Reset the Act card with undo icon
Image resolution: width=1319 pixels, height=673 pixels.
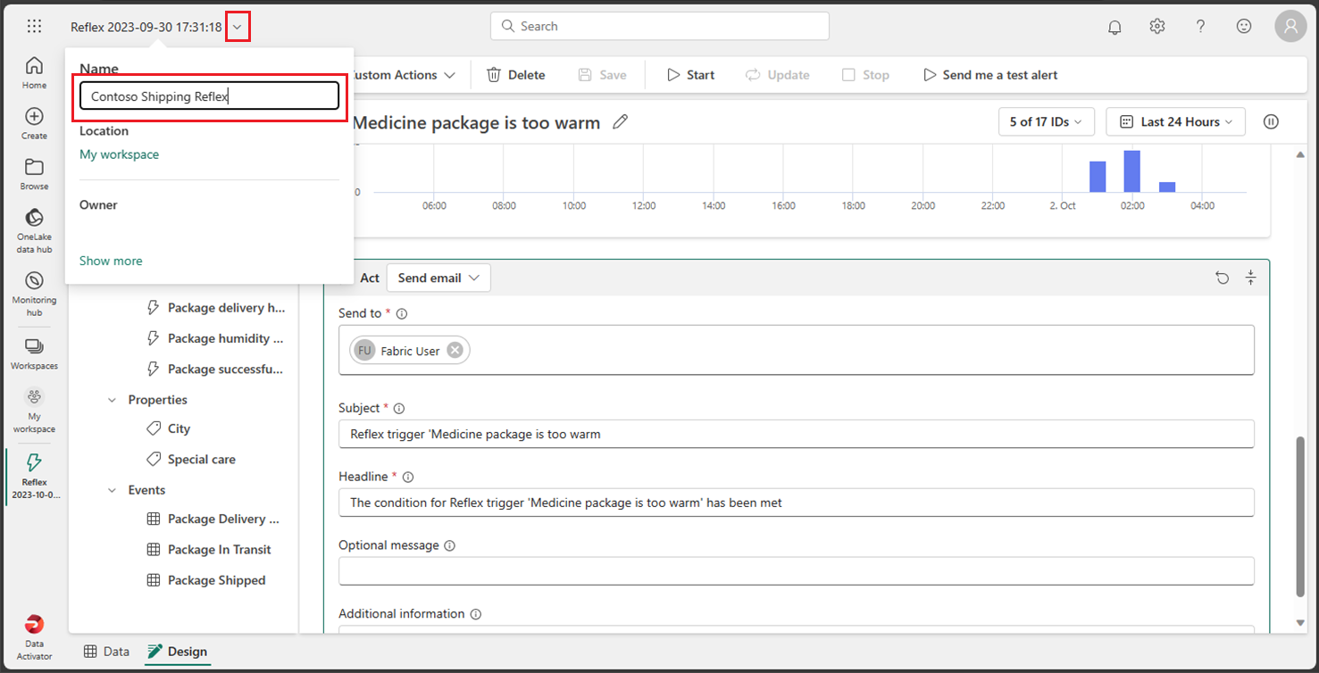[1222, 278]
